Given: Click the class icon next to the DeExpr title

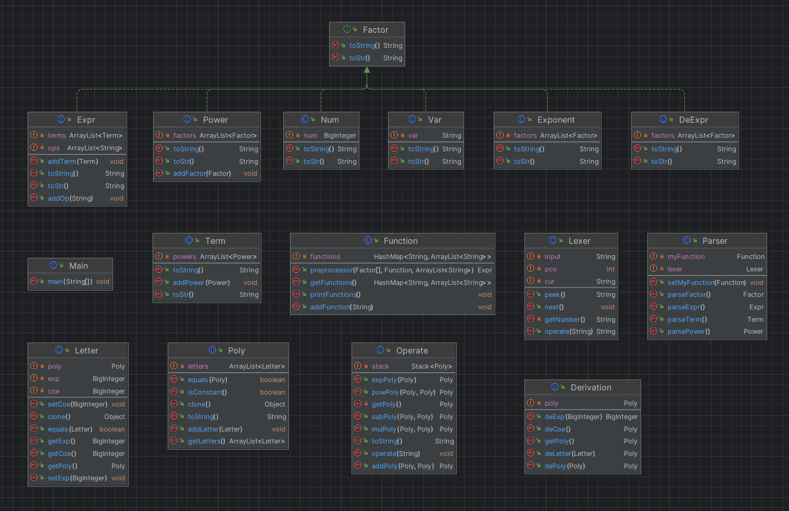Looking at the screenshot, I should 663,120.
